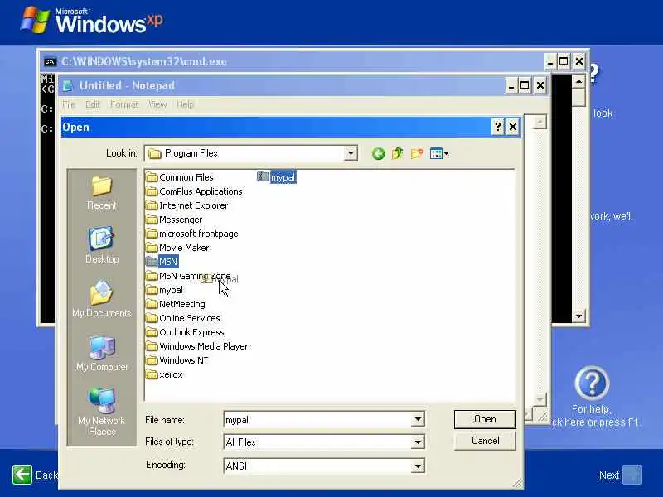Go up one folder level in Open dialog
The width and height of the screenshot is (663, 497).
coord(398,153)
